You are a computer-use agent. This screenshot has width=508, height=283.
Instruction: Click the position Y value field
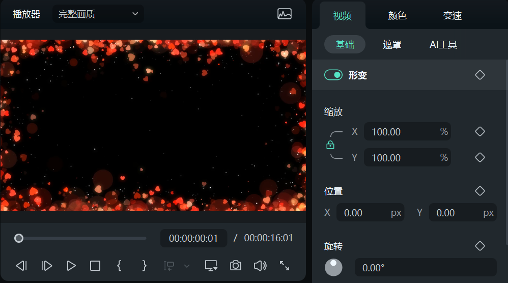[x=463, y=212]
